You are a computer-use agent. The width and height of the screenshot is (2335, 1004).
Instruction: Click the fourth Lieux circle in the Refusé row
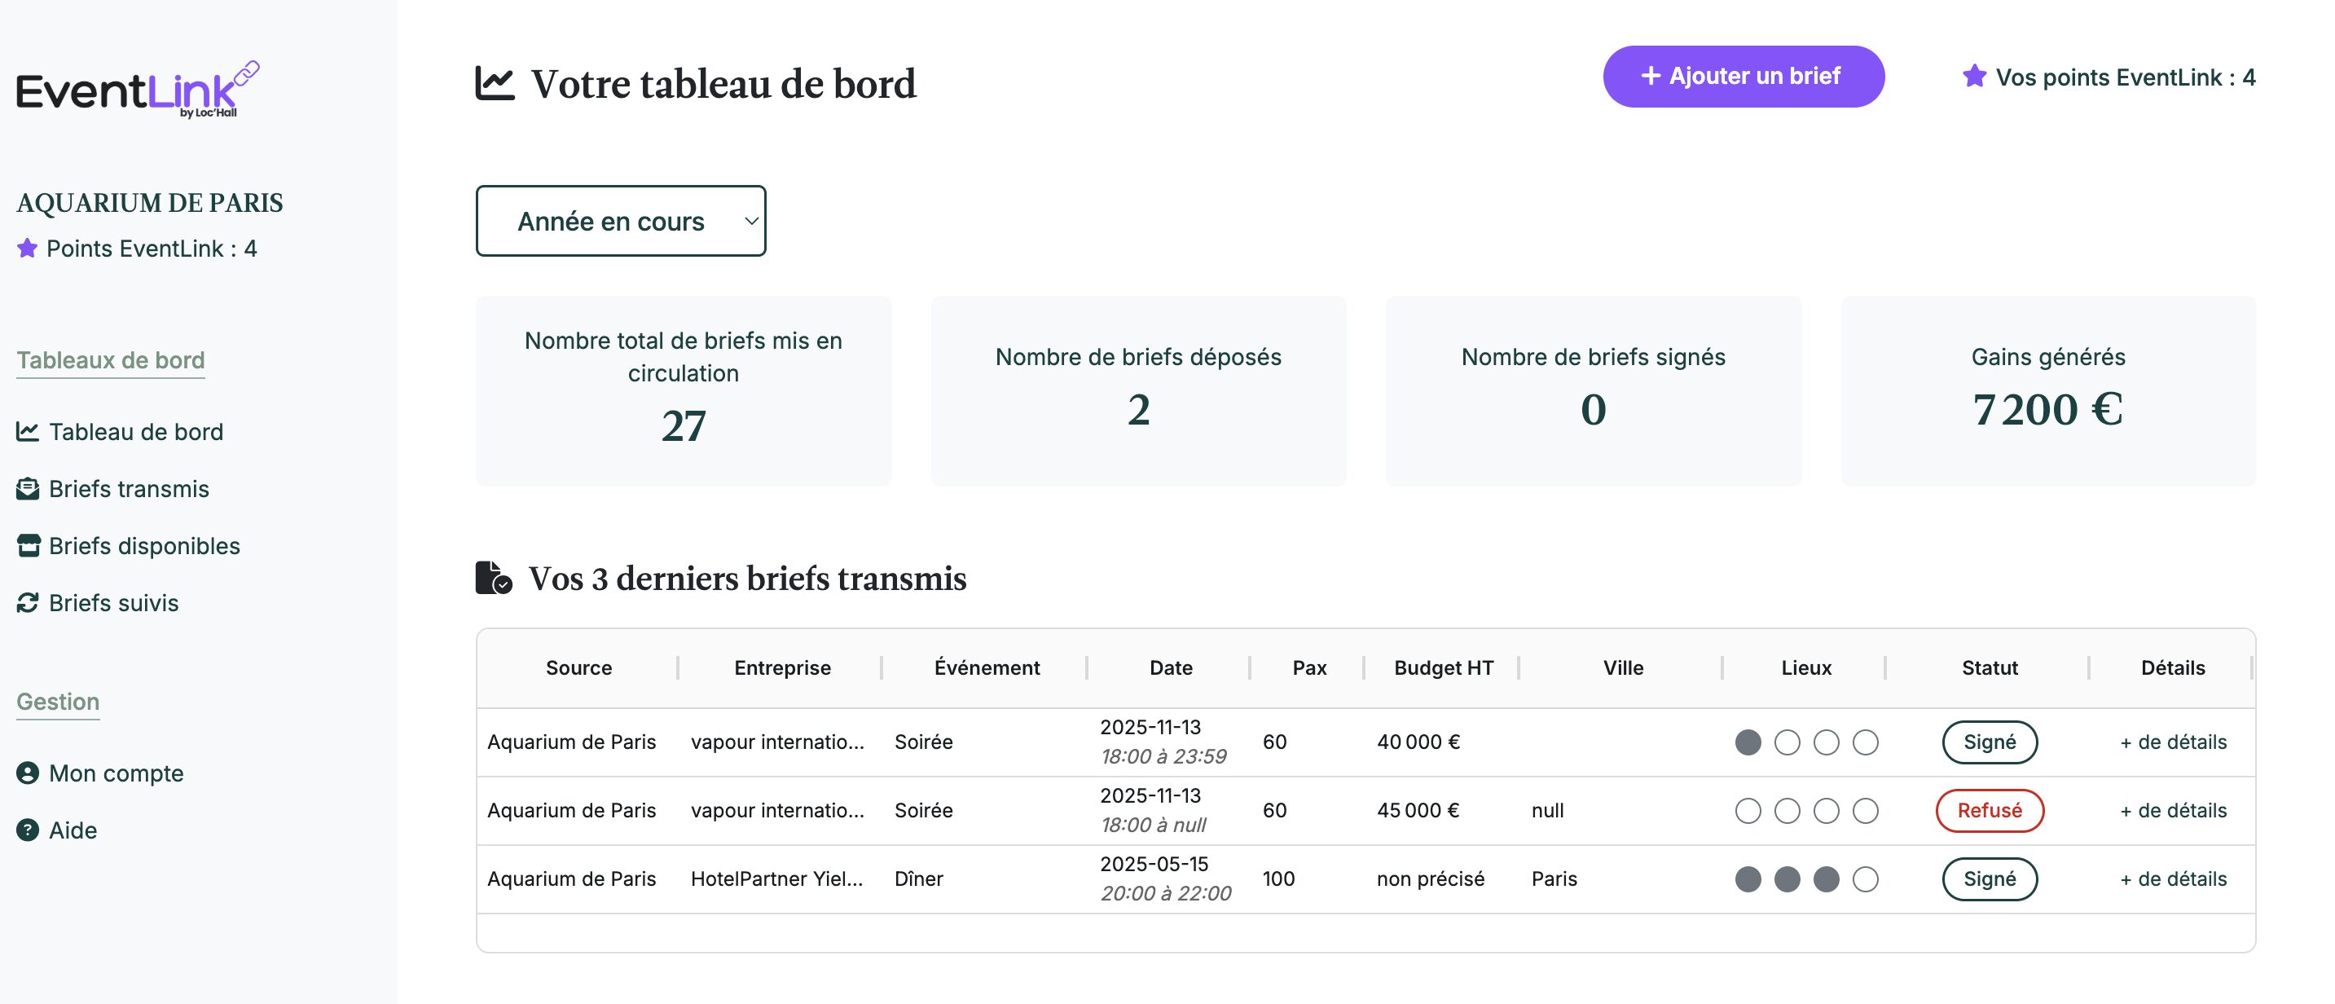1865,810
